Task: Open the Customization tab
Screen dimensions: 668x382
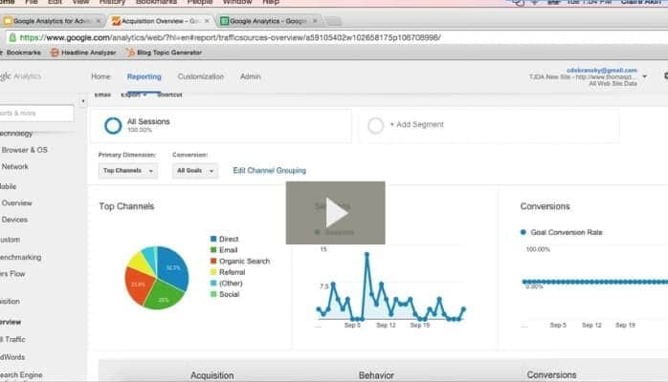Action: point(201,76)
